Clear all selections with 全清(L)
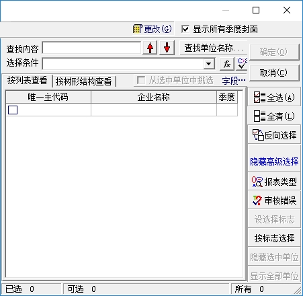This screenshot has width=303, height=296. pyautogui.click(x=274, y=116)
